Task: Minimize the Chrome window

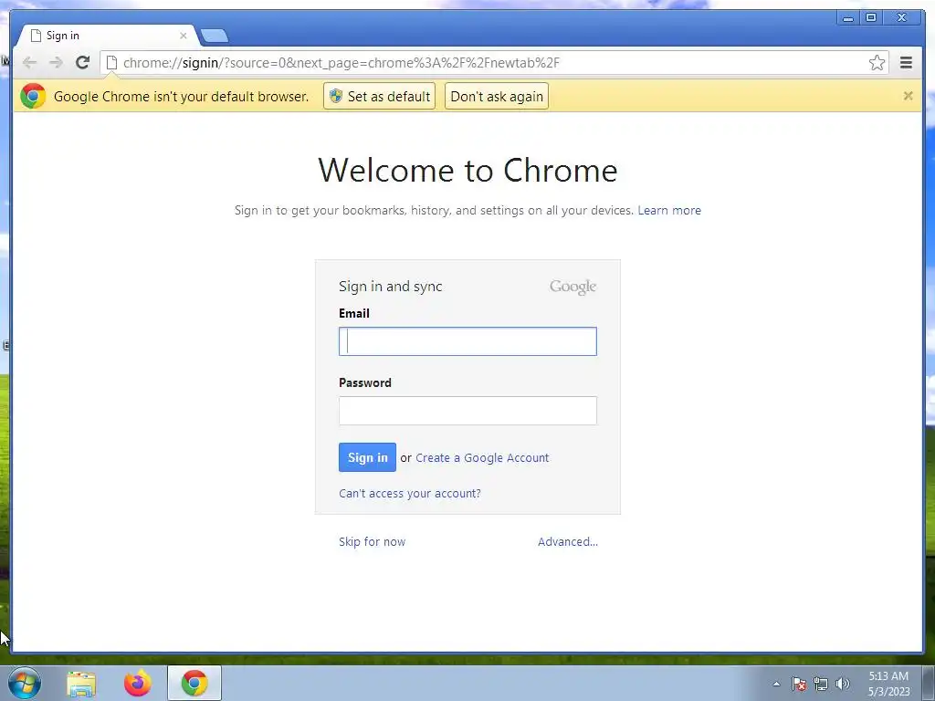Action: point(848,18)
